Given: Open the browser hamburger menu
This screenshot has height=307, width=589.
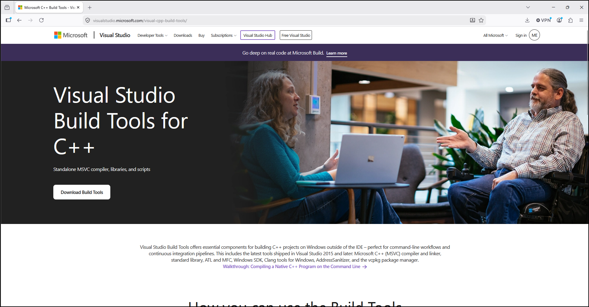Looking at the screenshot, I should coord(581,20).
